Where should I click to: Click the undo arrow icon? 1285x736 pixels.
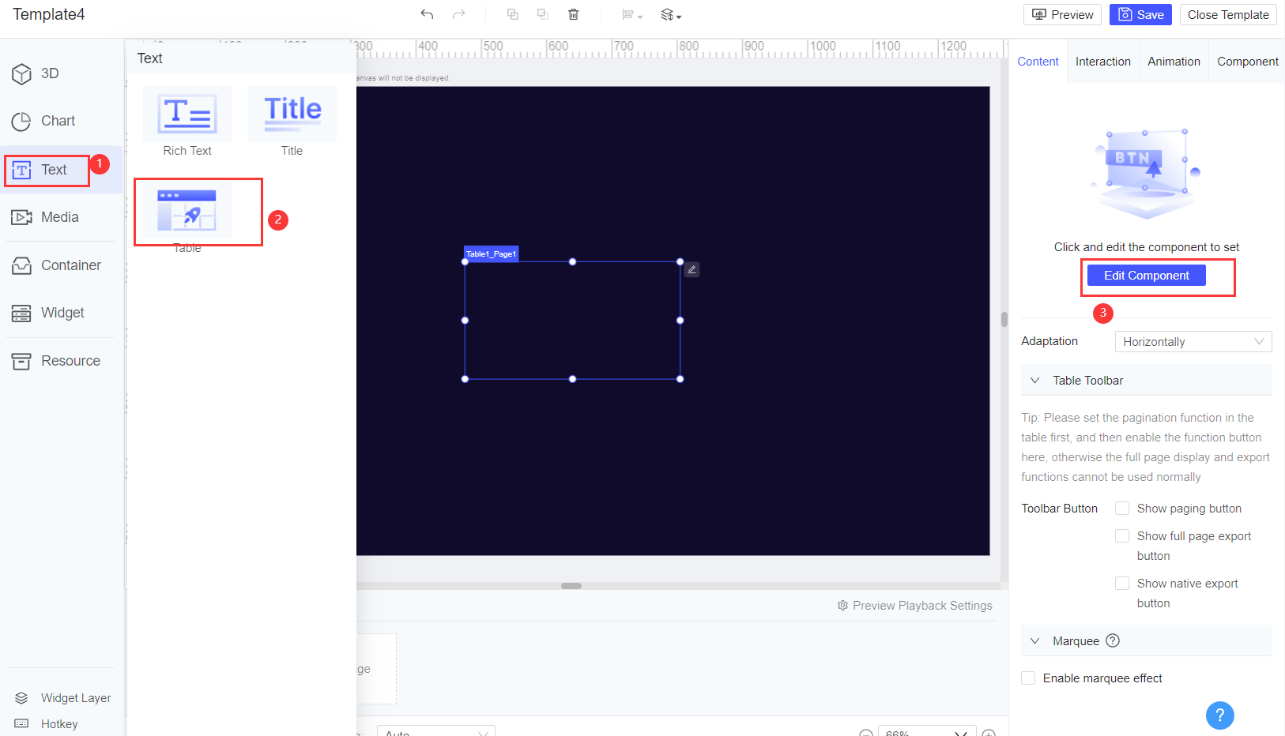(x=427, y=14)
